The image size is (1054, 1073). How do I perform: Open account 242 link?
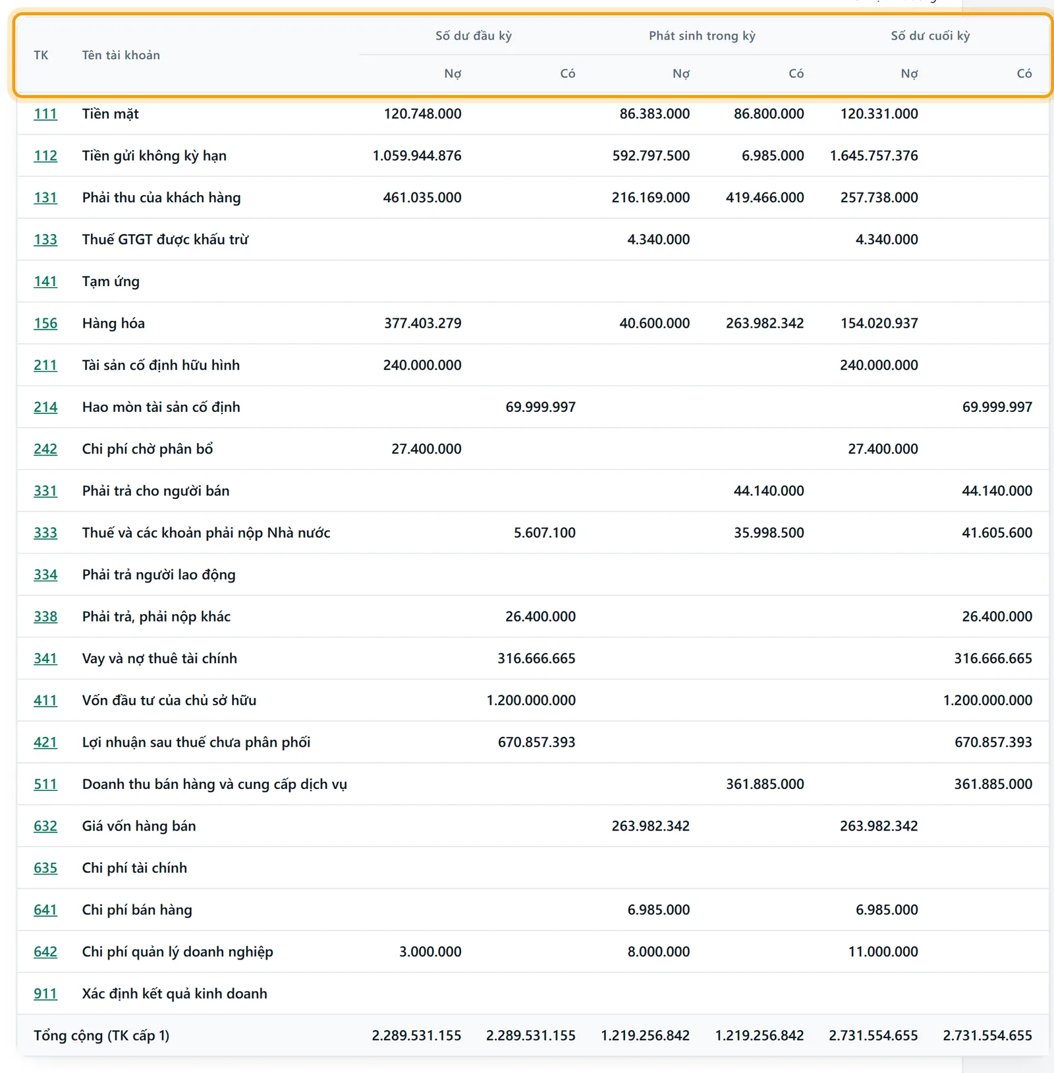point(45,449)
